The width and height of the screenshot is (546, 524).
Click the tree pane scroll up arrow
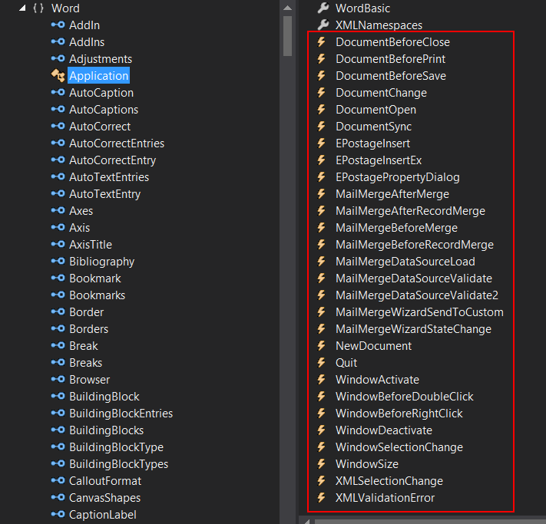click(x=287, y=8)
